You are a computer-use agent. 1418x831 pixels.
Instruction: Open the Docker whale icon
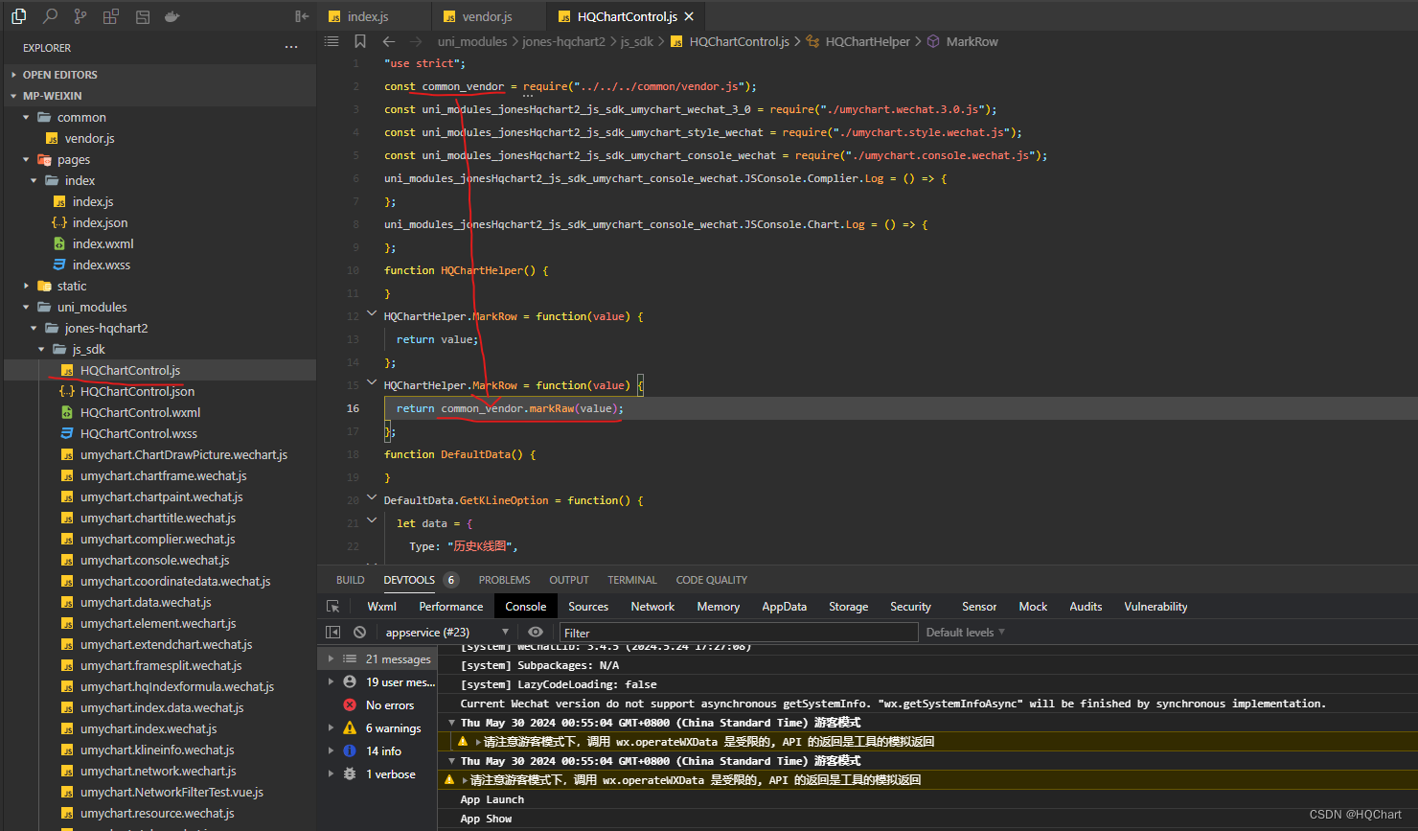(x=172, y=16)
